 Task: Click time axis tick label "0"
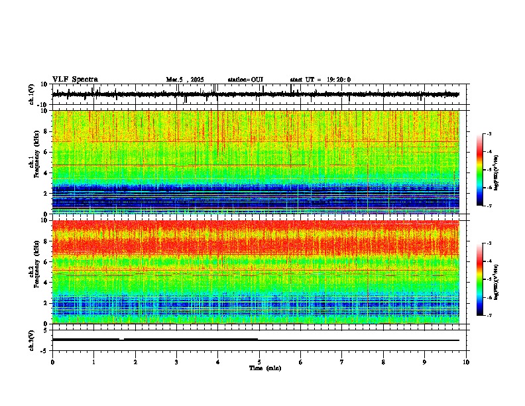pos(52,362)
